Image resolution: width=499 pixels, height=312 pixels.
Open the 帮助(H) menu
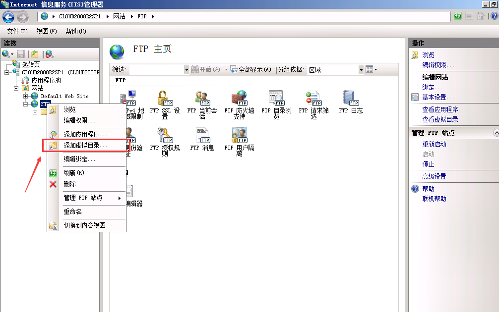76,31
